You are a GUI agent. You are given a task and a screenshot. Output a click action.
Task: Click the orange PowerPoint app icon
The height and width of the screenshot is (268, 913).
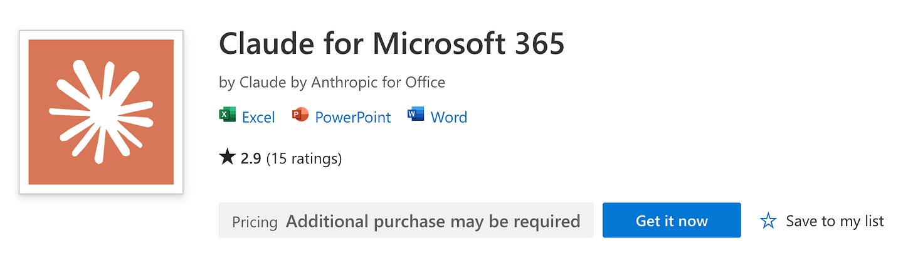pyautogui.click(x=300, y=116)
